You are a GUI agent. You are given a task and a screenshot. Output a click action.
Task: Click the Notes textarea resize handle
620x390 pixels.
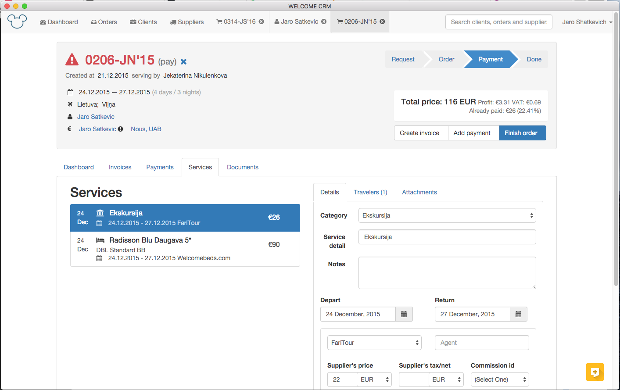coord(534,286)
